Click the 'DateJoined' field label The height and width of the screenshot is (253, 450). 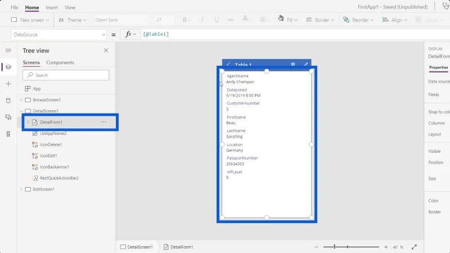pos(237,90)
